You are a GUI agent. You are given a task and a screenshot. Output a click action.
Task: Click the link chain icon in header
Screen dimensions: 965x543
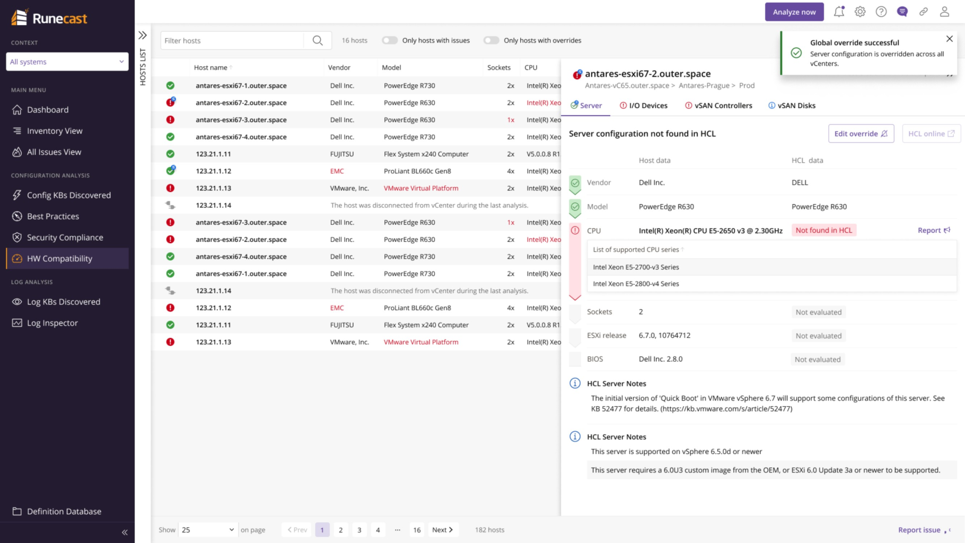click(x=923, y=12)
